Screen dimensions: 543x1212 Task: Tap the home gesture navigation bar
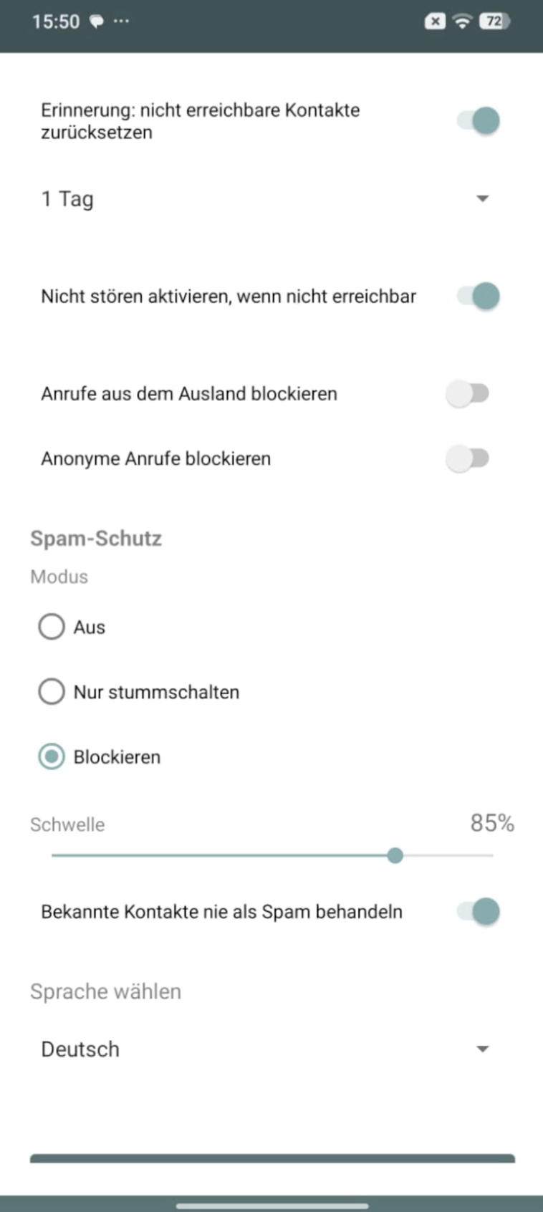point(271,1206)
